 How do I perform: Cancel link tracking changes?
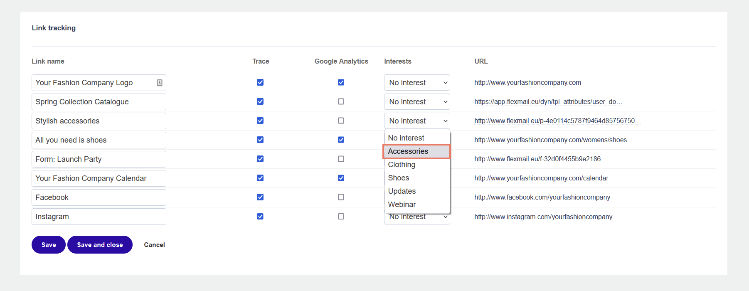[x=154, y=245]
